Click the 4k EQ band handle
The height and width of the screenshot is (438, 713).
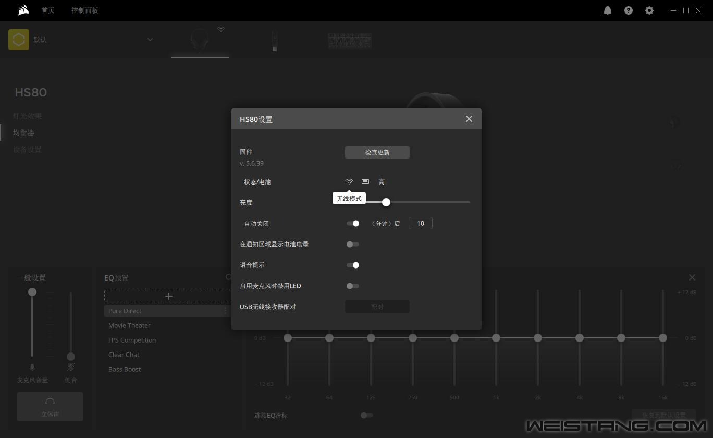click(580, 338)
